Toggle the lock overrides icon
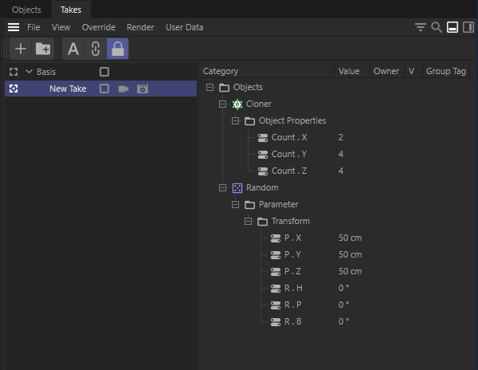The height and width of the screenshot is (370, 478). pyautogui.click(x=117, y=49)
